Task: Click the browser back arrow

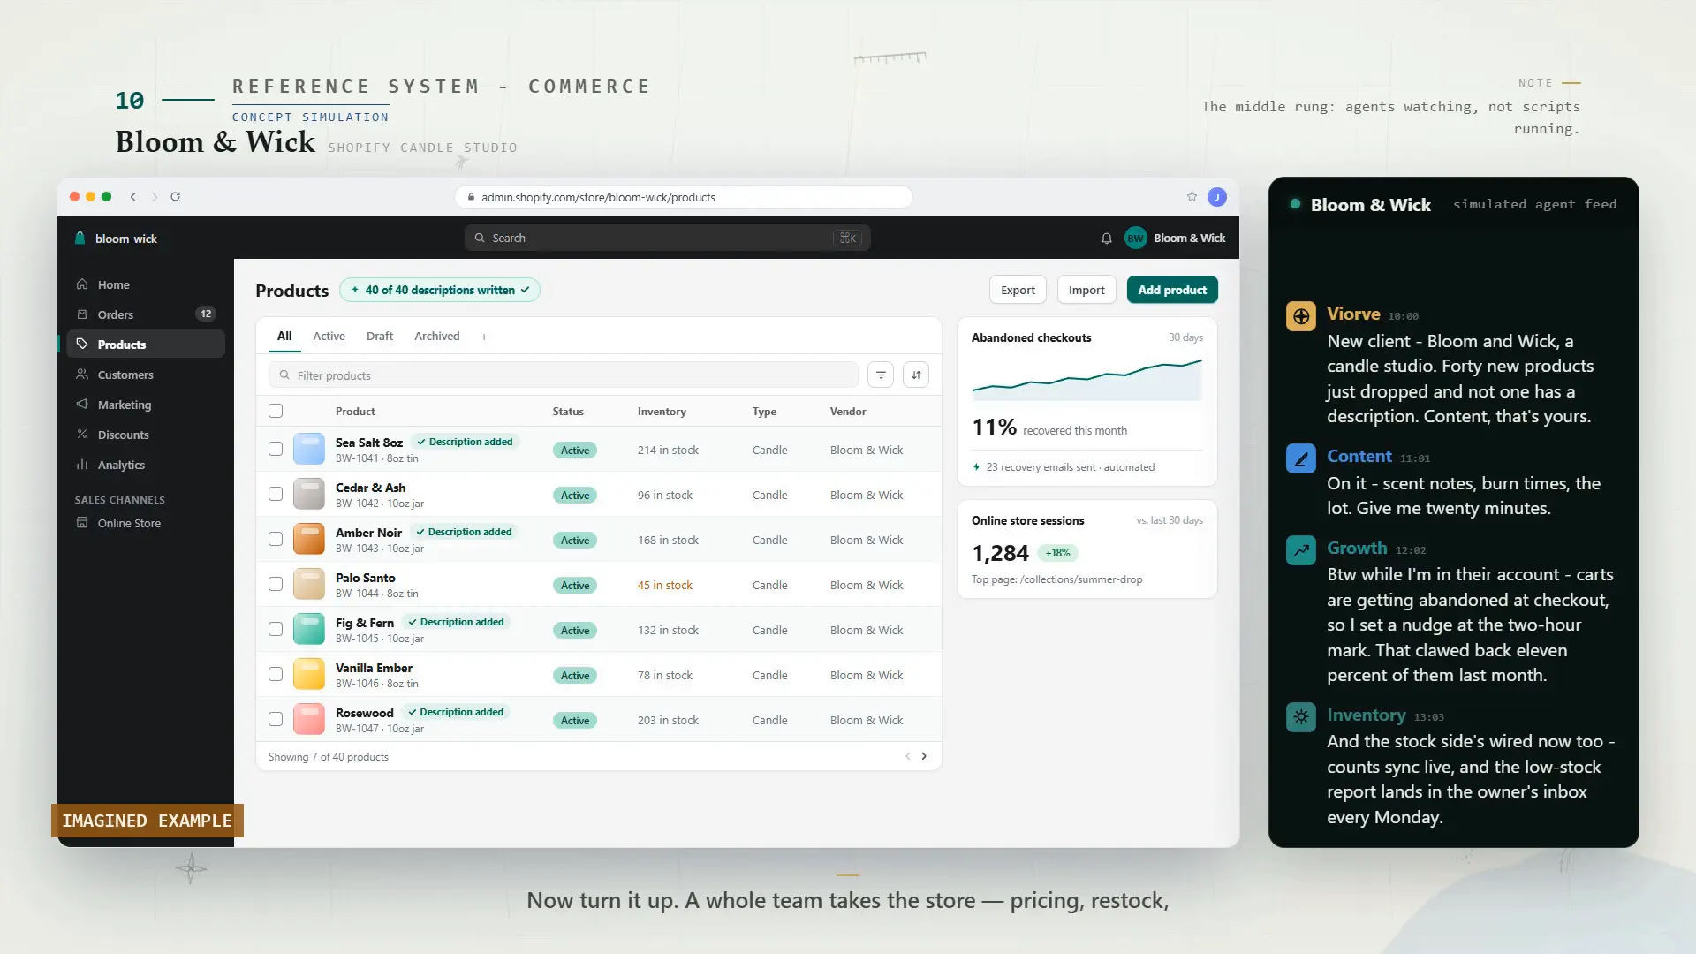Action: click(133, 197)
